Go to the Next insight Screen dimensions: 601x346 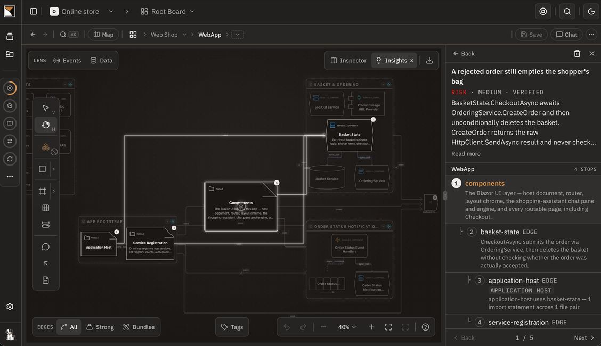point(584,337)
